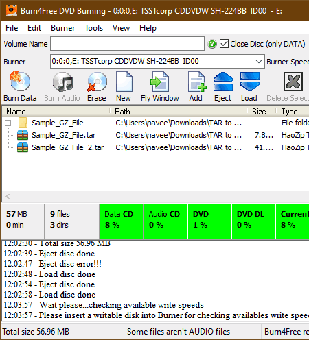309x340 pixels.
Task: Click log line '12:02:39 - Eject disc done'
Action: point(49,254)
